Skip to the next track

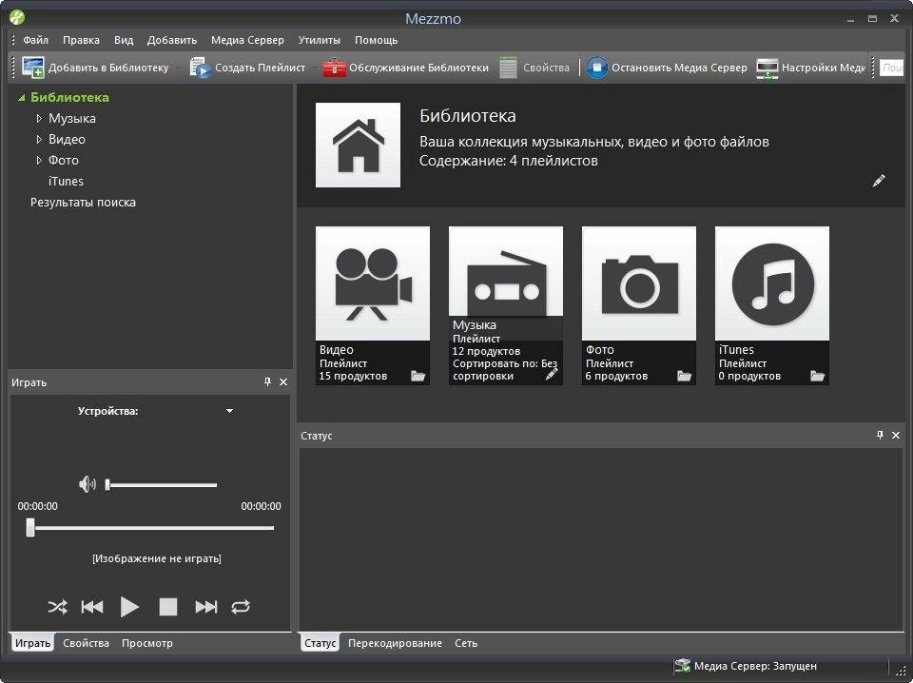click(206, 607)
